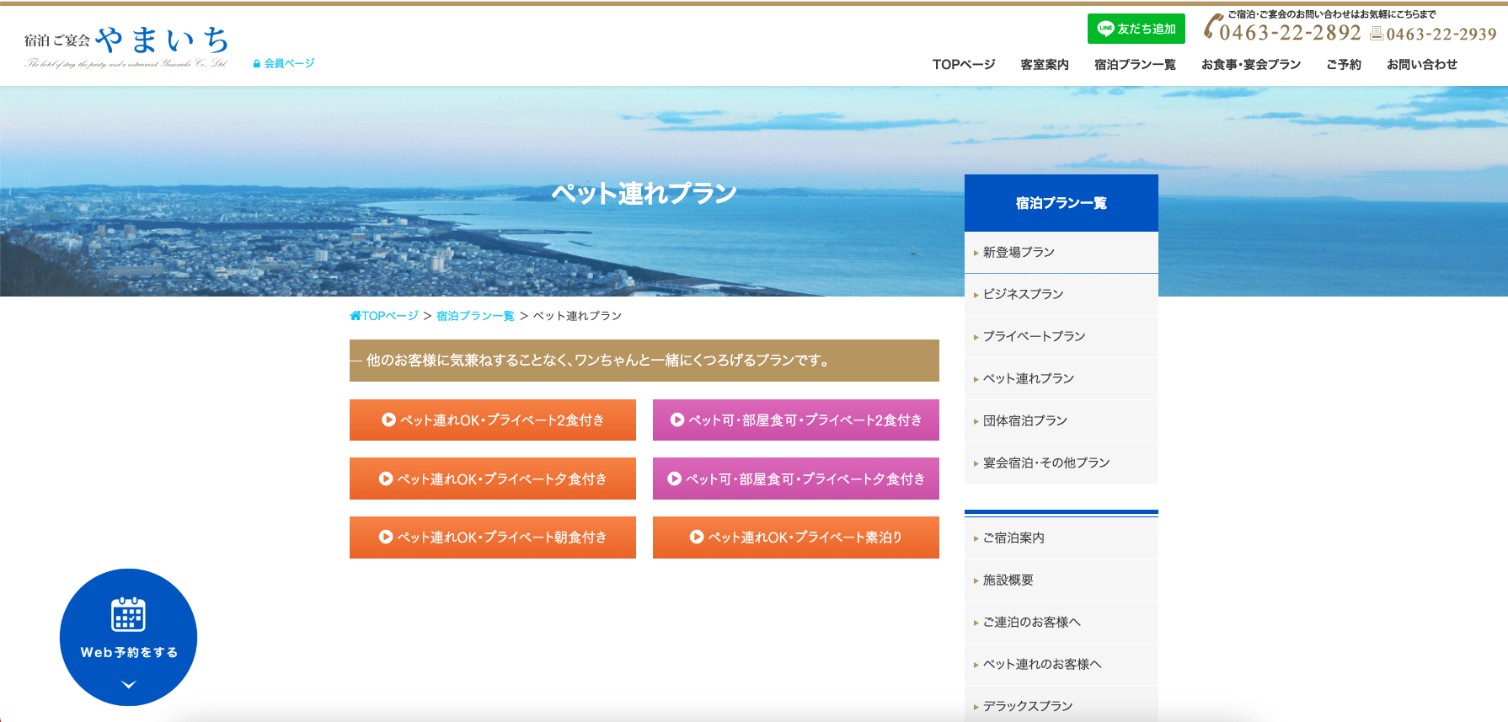Select ペット連れOK・プライベート素泊り plan button

point(796,537)
